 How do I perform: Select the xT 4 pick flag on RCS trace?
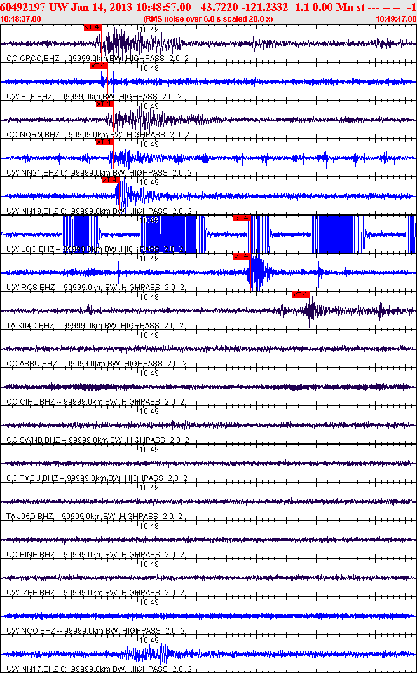click(x=242, y=256)
